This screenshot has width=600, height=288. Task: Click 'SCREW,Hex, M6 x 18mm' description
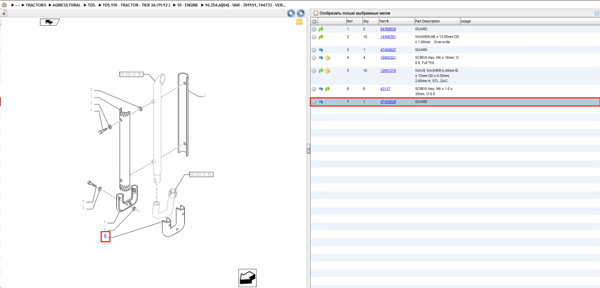click(437, 60)
